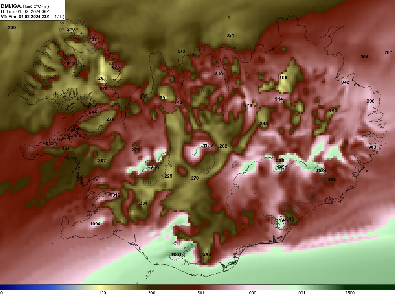Click the map value 256
The image size is (395, 296).
[333, 111]
